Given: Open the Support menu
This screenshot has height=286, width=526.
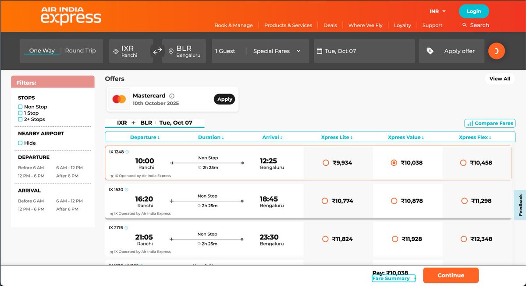Looking at the screenshot, I should pyautogui.click(x=432, y=25).
